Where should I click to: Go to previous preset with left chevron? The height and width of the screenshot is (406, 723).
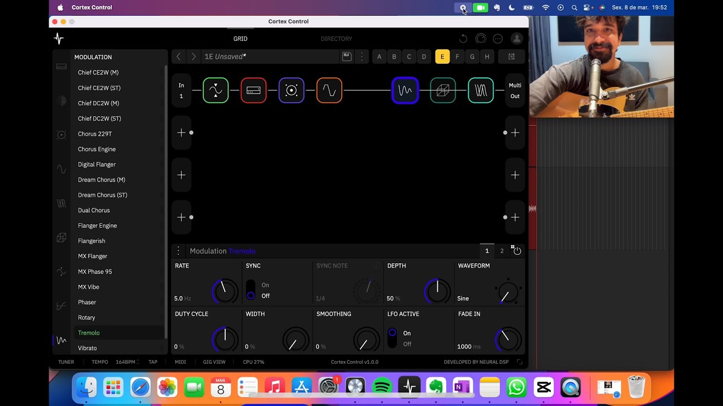click(178, 56)
